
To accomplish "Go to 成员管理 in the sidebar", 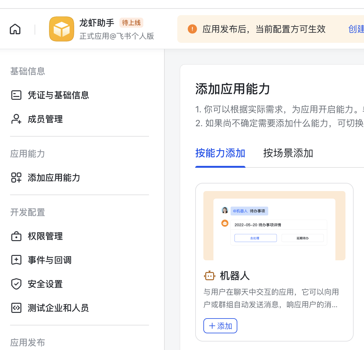I will (45, 119).
